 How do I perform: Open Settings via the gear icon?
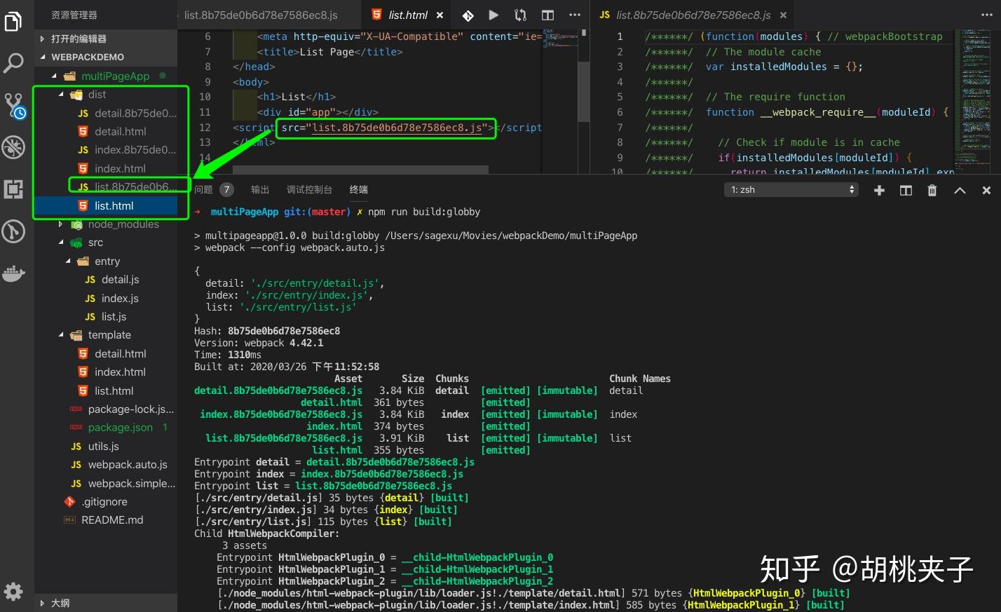coord(13,591)
